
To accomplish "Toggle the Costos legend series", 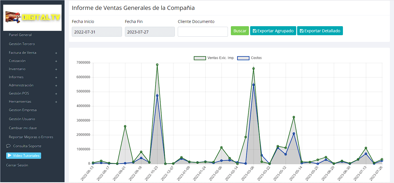I will 256,58.
